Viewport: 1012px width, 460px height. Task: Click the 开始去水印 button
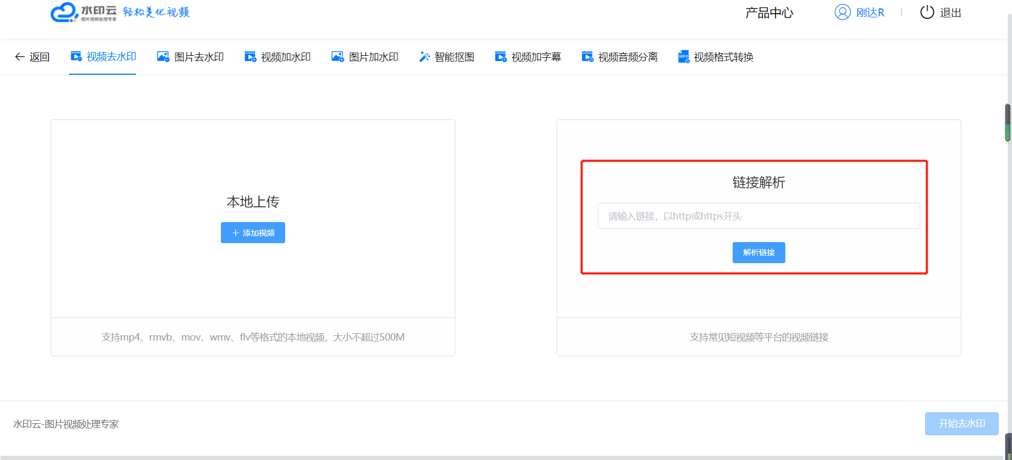point(961,424)
